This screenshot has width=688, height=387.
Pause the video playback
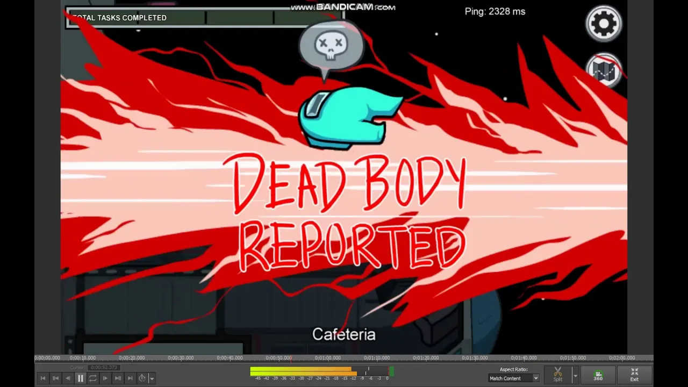[x=81, y=378]
